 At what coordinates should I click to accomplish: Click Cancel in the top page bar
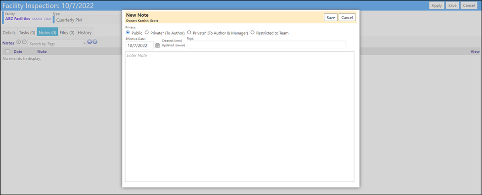coord(469,5)
